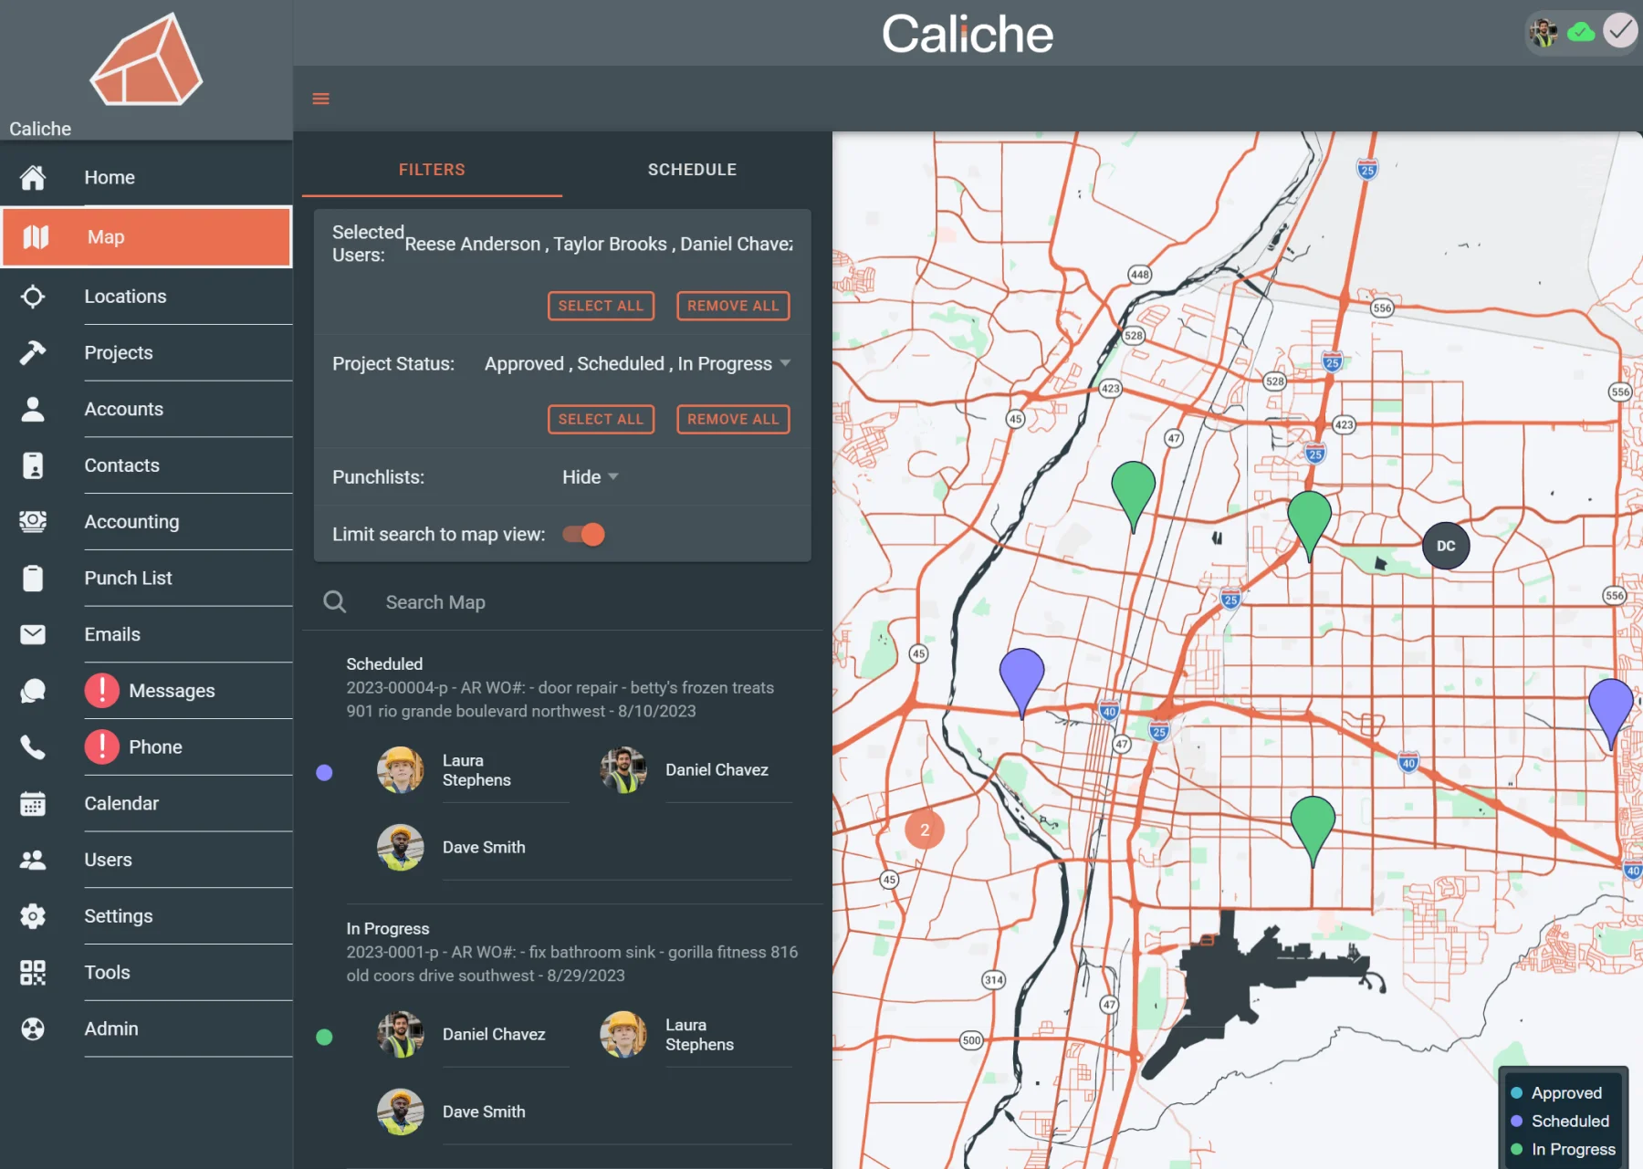Click Remove All under Selected Users

(x=733, y=306)
